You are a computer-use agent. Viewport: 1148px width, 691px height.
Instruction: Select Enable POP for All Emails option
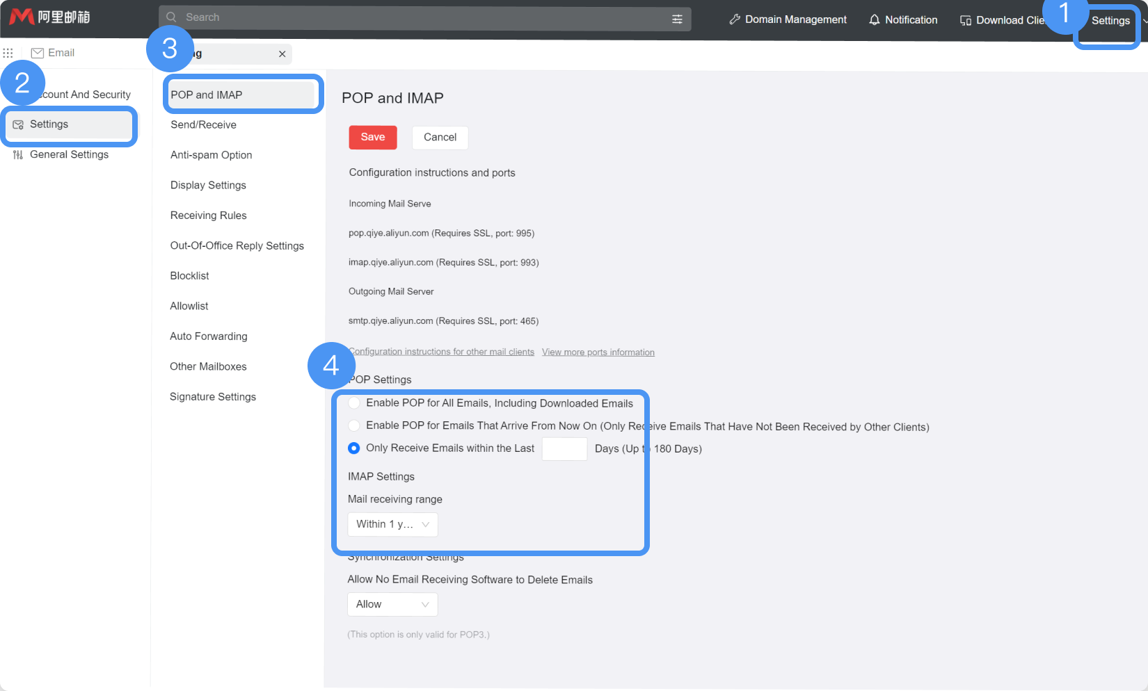pyautogui.click(x=354, y=403)
